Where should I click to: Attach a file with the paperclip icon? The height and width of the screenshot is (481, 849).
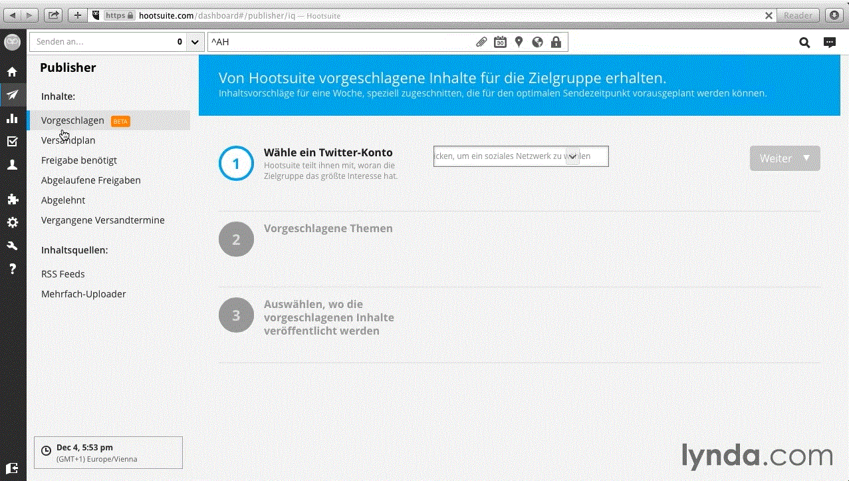(481, 42)
